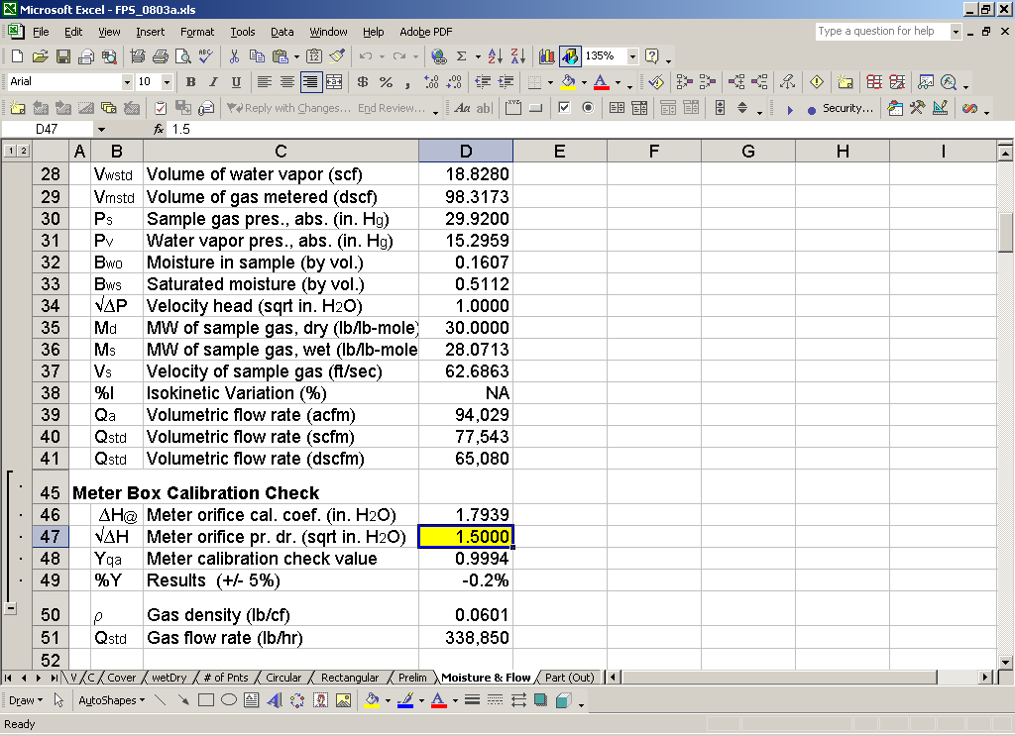Screen dimensions: 1015x736
Task: Collapse the outline group with the minus button
Action: point(10,608)
